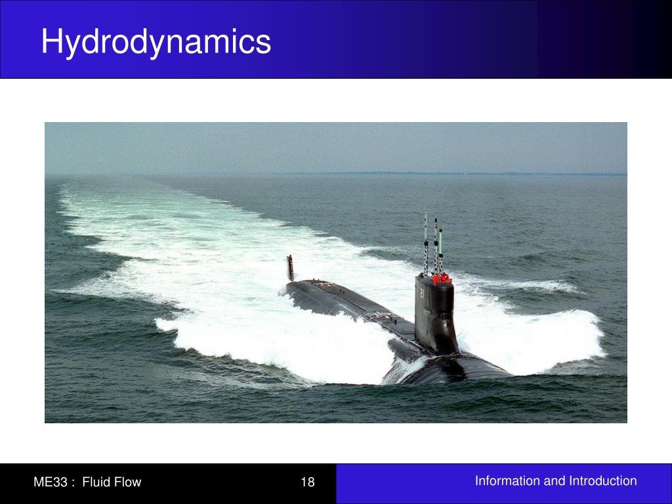Click the ME33 : Fluid Flow footer
Image resolution: width=672 pixels, height=504 pixels.
[x=87, y=482]
